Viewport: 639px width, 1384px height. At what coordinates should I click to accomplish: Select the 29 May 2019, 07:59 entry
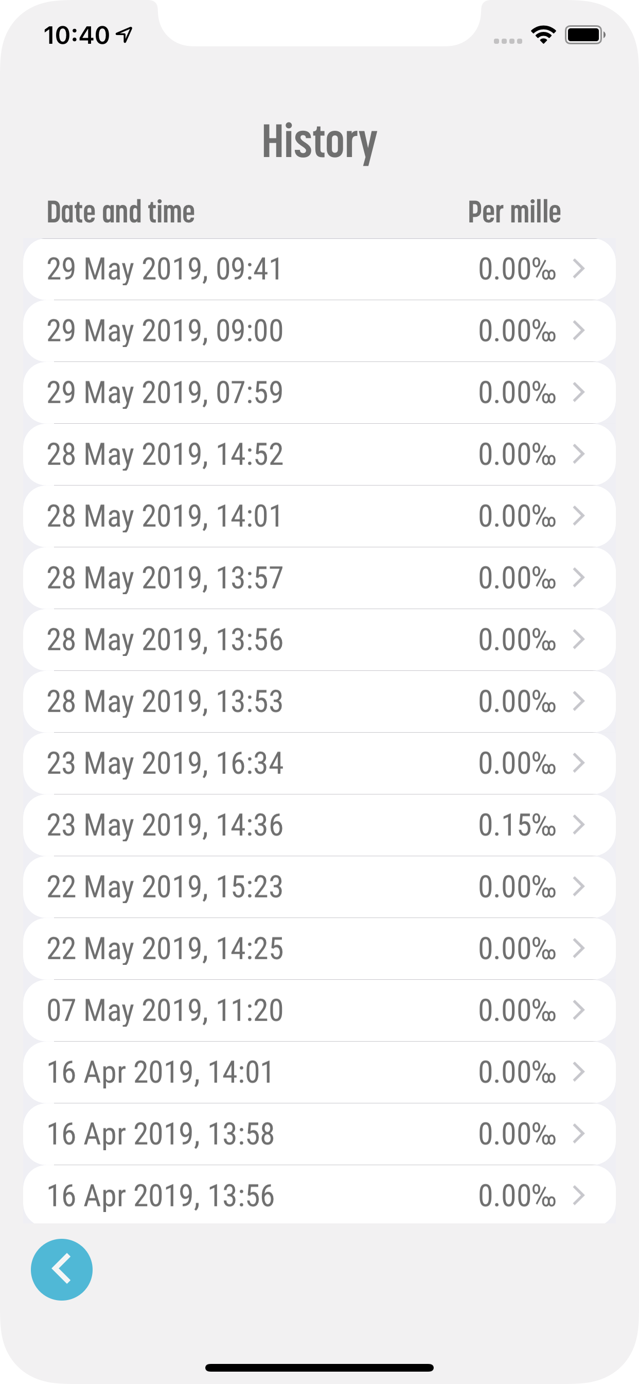319,392
